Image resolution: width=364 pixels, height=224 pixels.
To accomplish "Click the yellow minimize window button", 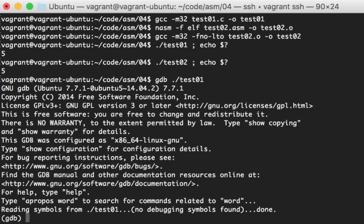I will point(18,6).
